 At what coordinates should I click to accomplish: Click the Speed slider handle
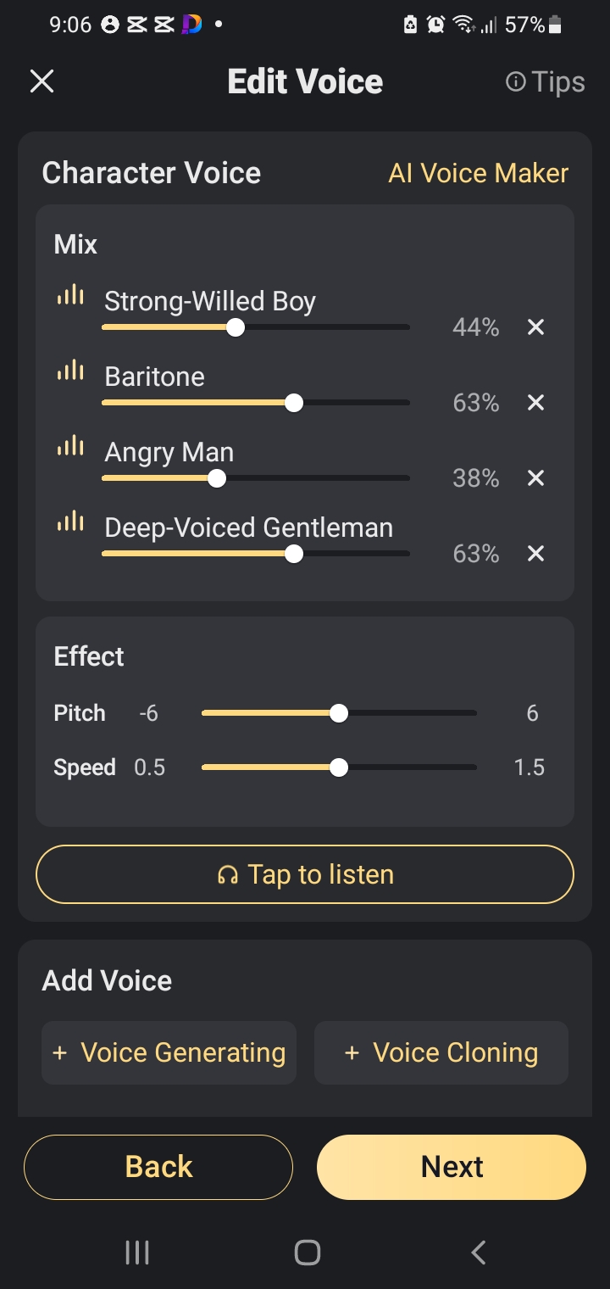point(339,767)
